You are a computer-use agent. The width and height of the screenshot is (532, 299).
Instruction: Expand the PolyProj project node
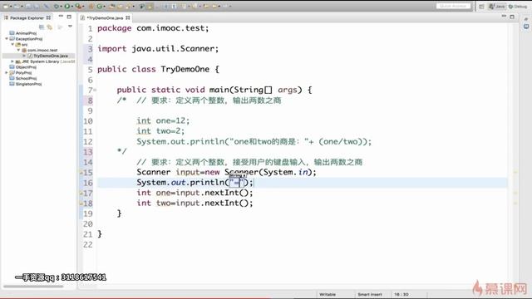(x=7, y=72)
